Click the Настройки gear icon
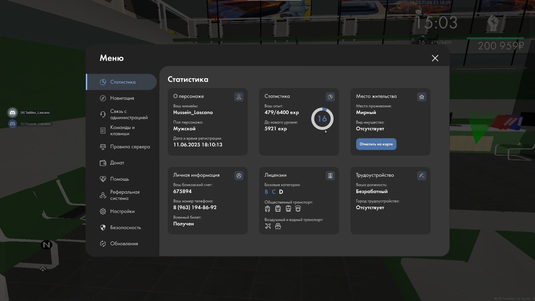Viewport: 535px width, 301px height. click(x=103, y=212)
